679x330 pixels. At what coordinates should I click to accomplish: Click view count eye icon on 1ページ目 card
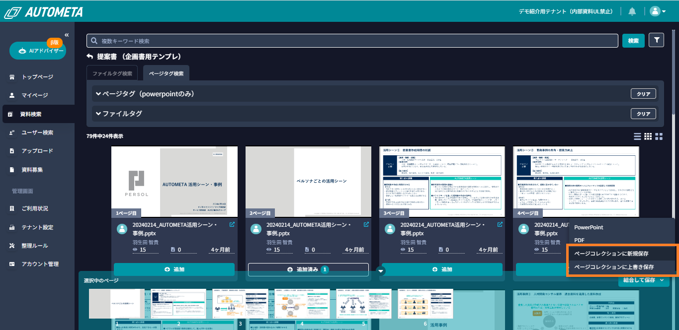(135, 250)
